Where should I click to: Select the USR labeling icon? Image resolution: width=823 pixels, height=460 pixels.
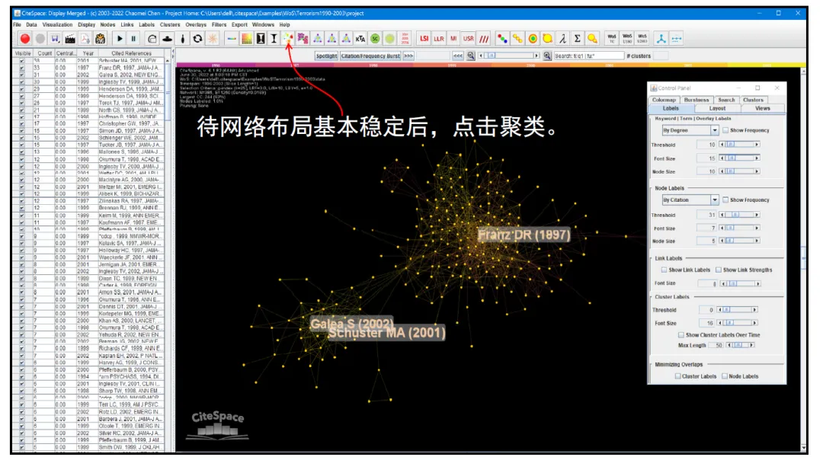[468, 38]
